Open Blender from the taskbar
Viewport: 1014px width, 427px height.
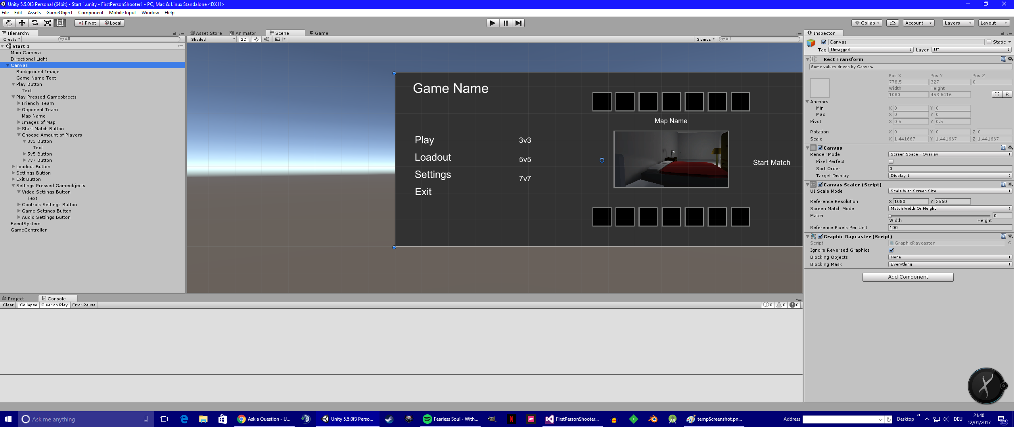coord(653,419)
